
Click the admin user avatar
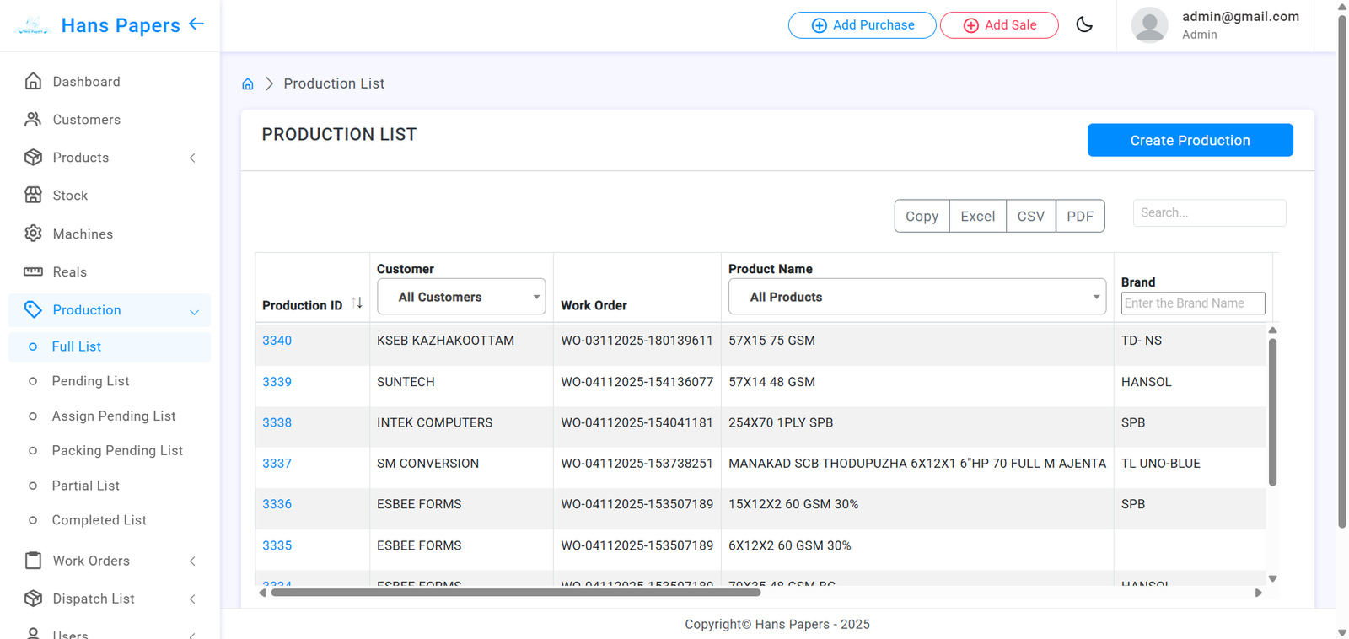(1149, 25)
